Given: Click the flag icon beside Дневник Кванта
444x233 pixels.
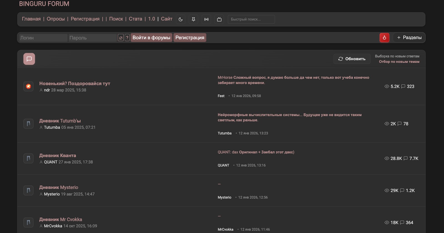Looking at the screenshot, I should pyautogui.click(x=28, y=158).
